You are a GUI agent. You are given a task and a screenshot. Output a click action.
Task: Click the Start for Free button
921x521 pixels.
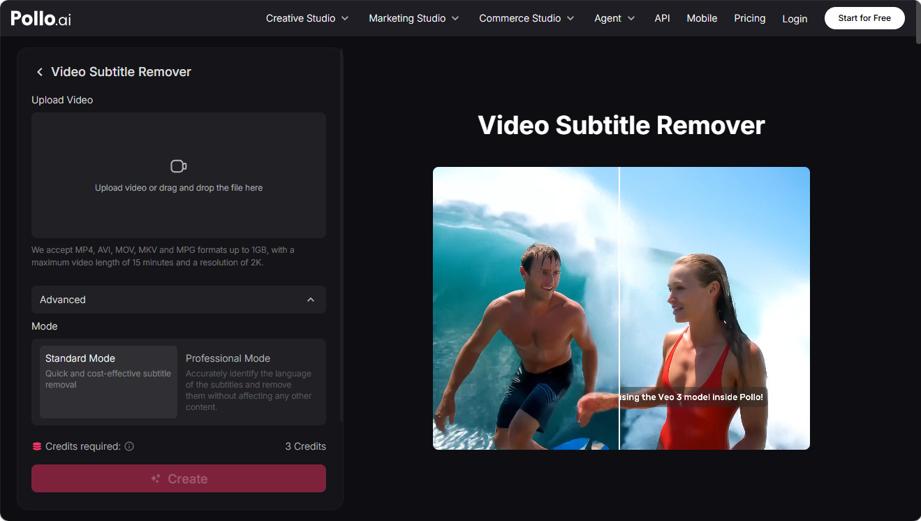click(864, 18)
